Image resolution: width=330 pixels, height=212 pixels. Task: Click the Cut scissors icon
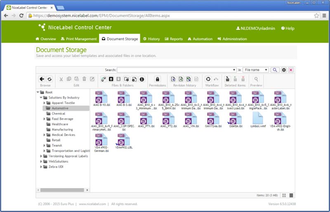(x=61, y=79)
